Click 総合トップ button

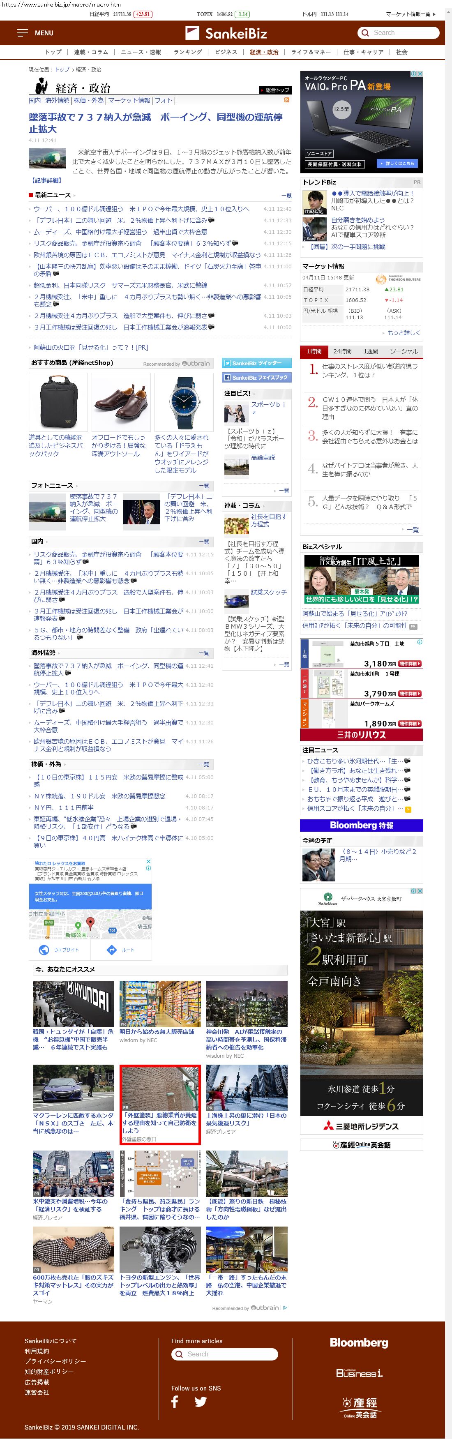pyautogui.click(x=275, y=90)
